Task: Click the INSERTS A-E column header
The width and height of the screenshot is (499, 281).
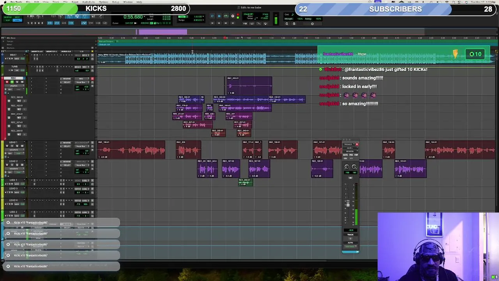Action: pos(37,51)
